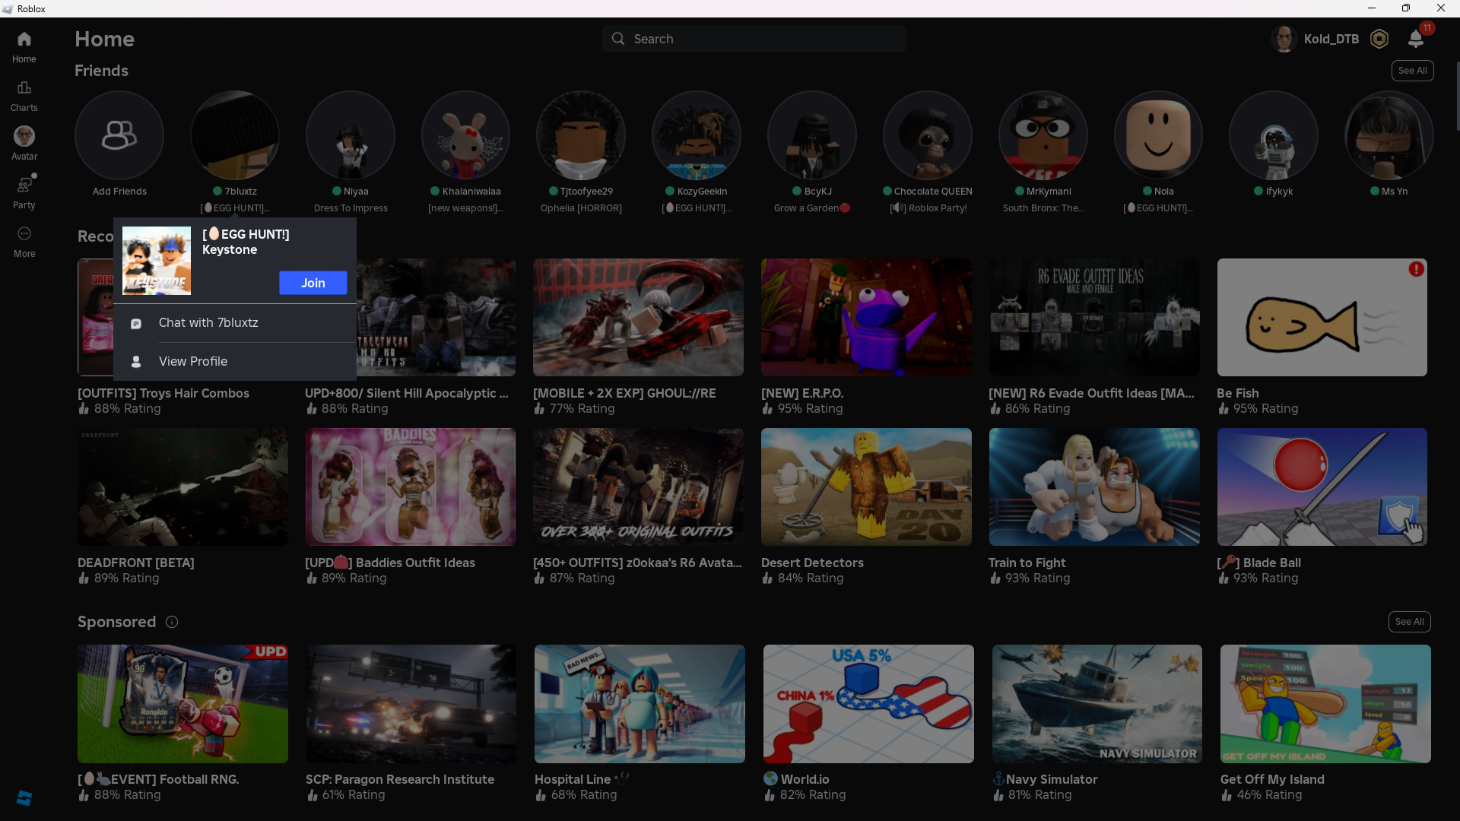
Task: Join the EGG HUNT Keystone game
Action: point(313,283)
